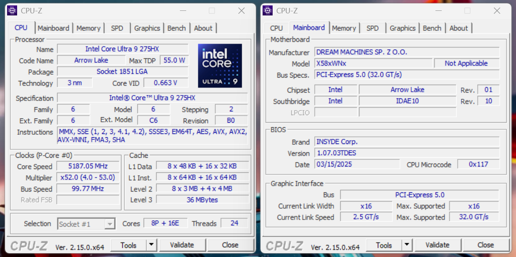
Task: Close left CPU-Z window with title bar X
Action: tap(241, 11)
